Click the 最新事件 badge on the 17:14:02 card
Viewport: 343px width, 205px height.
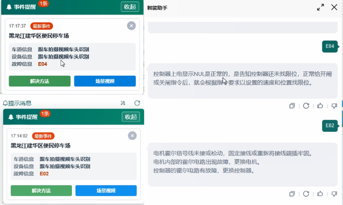(x=43, y=136)
